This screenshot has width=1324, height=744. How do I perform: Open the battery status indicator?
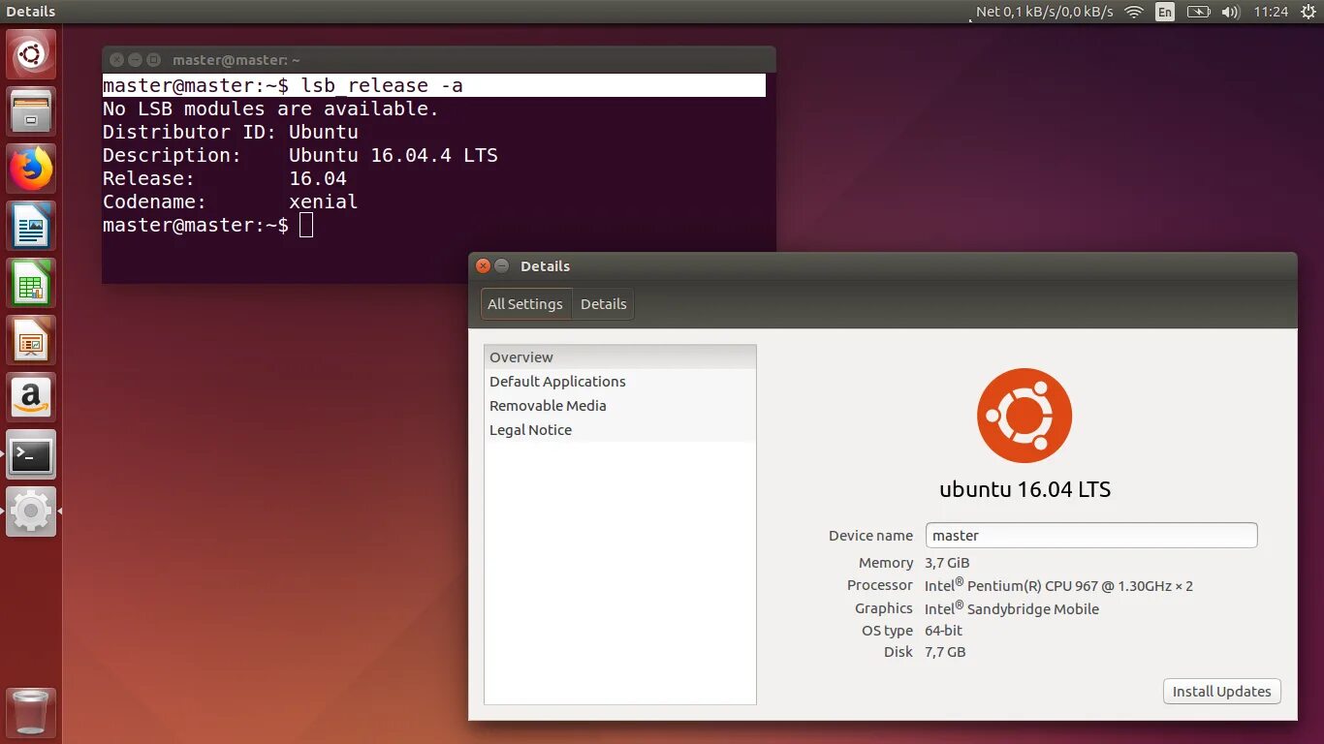pyautogui.click(x=1199, y=12)
